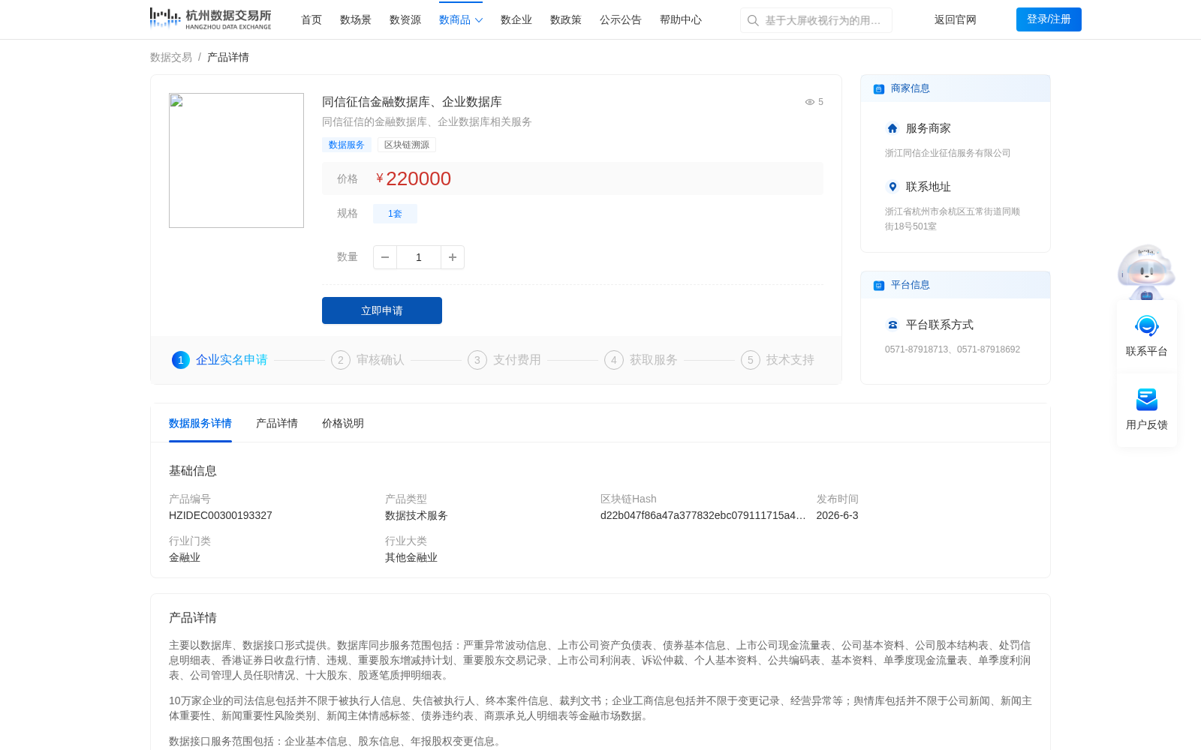Click the 服务商家 house icon
This screenshot has height=750, width=1201.
892,128
